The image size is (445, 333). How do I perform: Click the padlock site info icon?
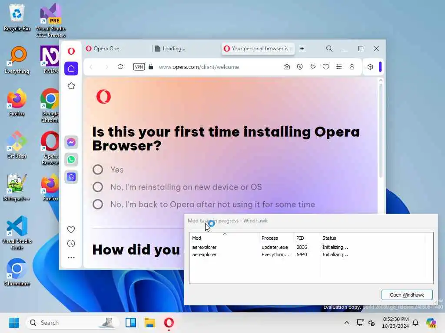point(151,67)
